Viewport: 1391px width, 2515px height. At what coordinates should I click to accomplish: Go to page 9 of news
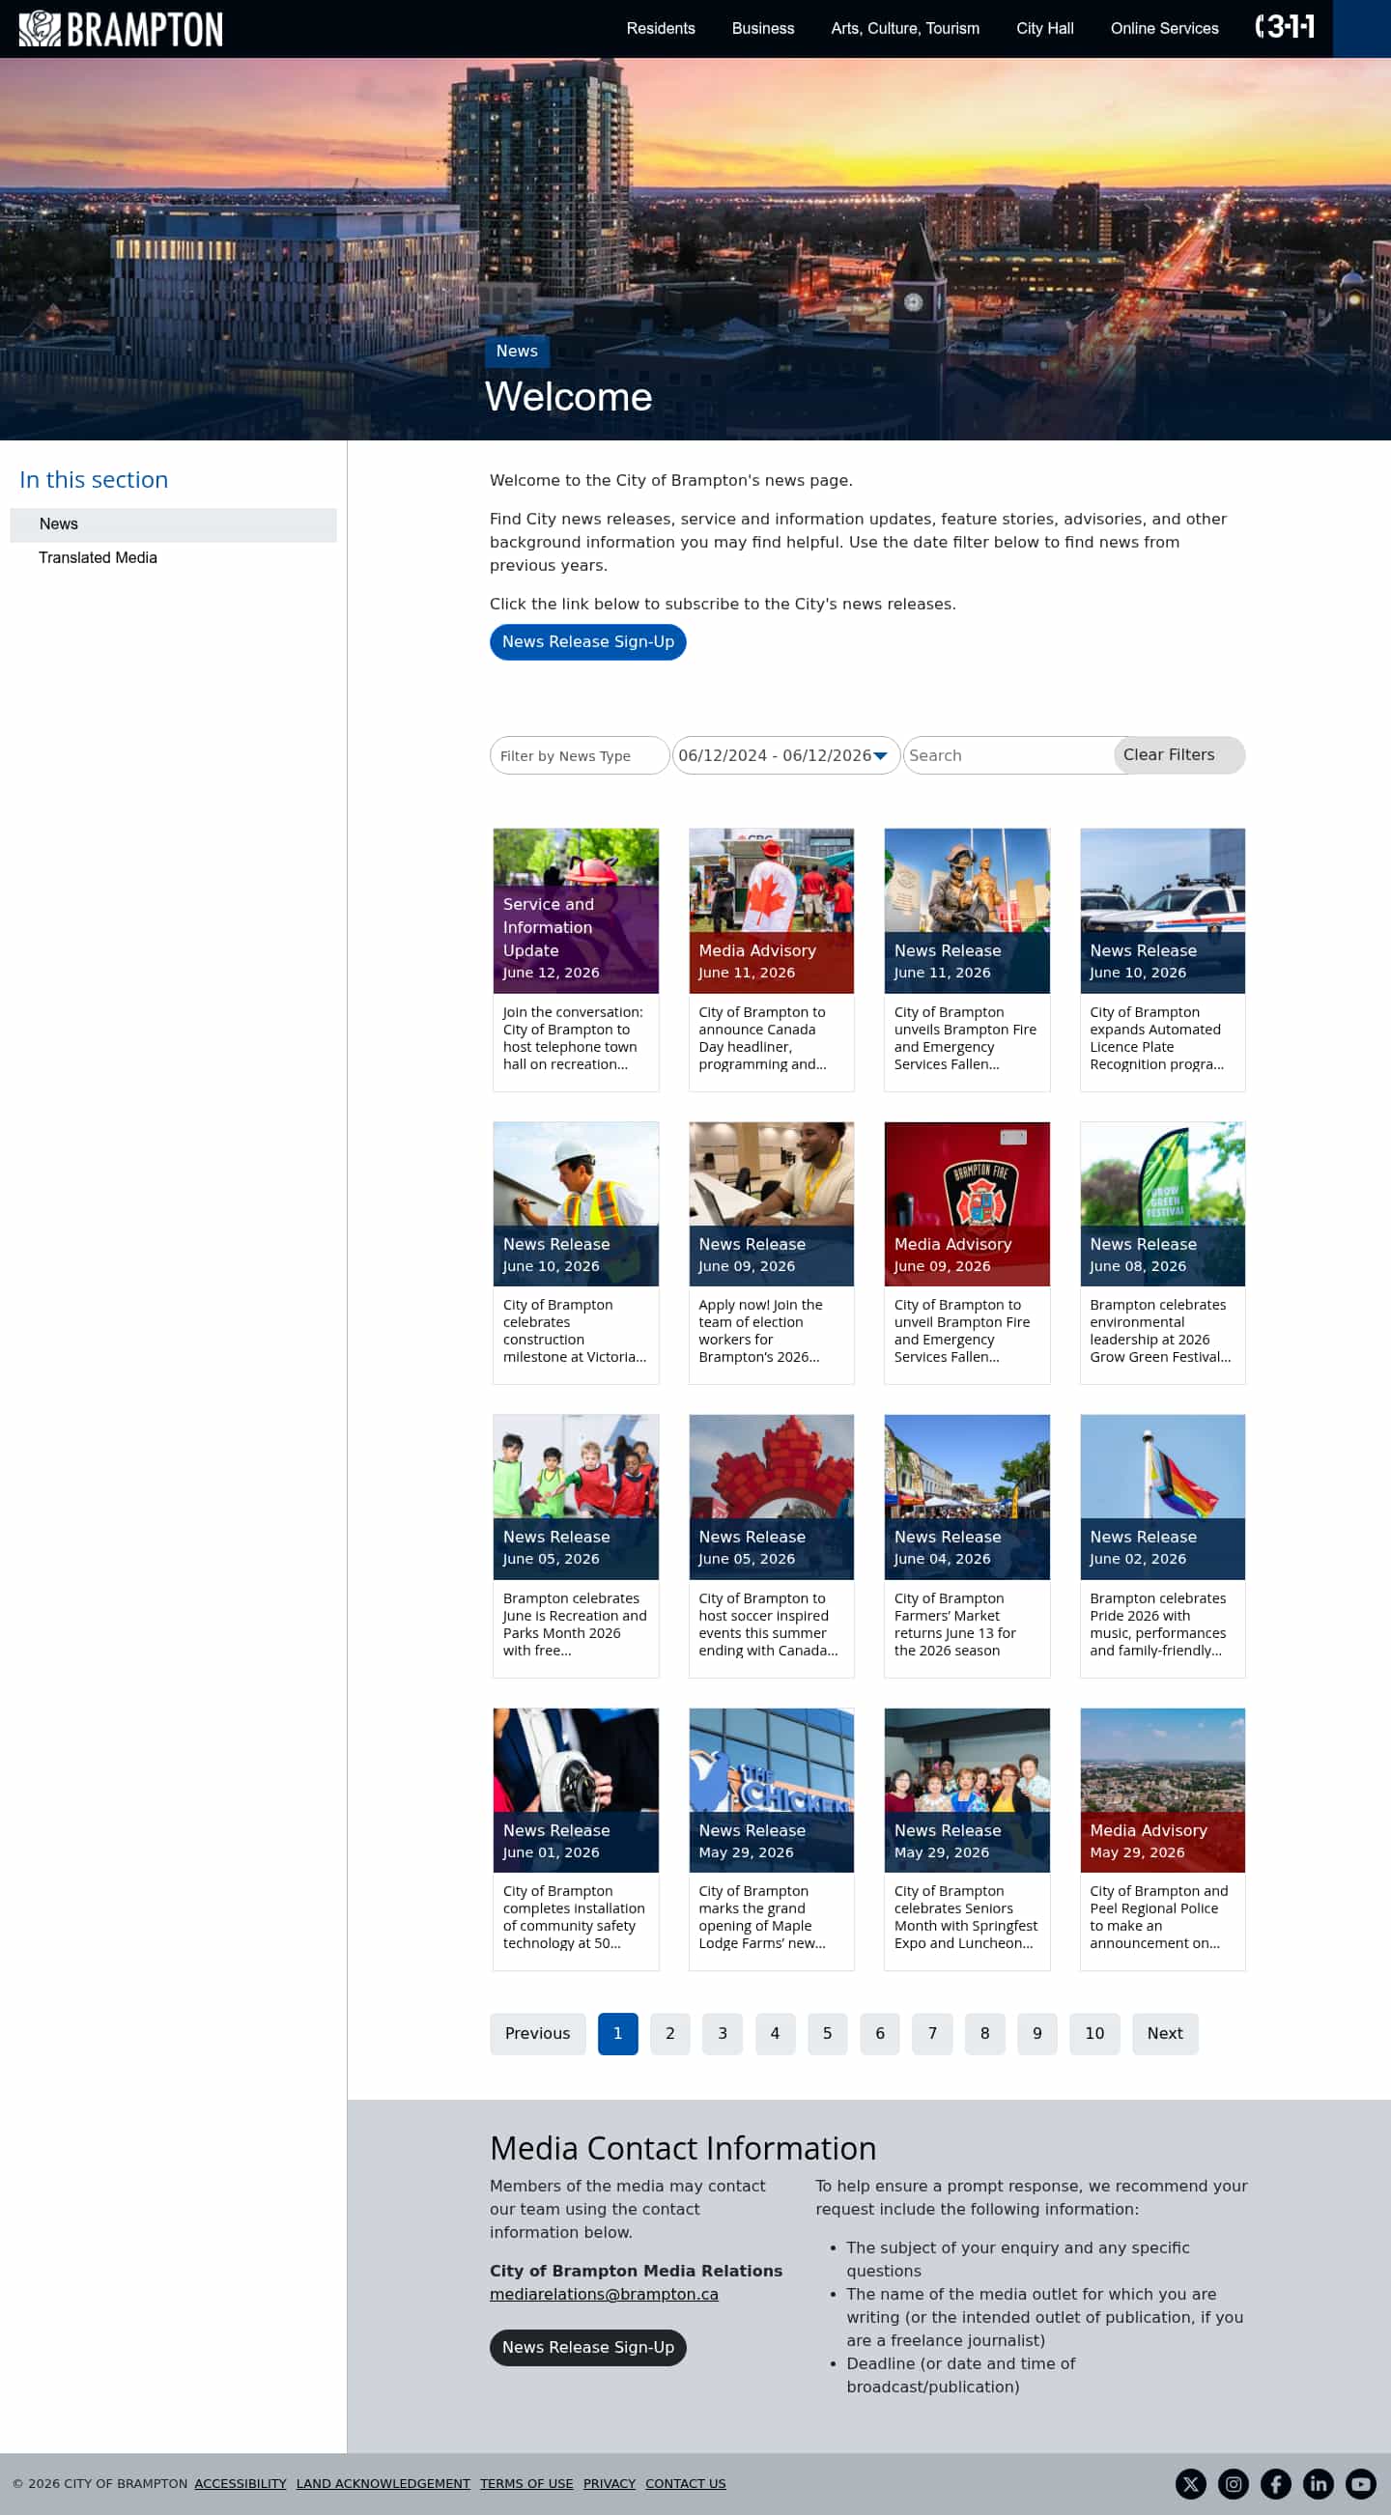pyautogui.click(x=1036, y=2034)
